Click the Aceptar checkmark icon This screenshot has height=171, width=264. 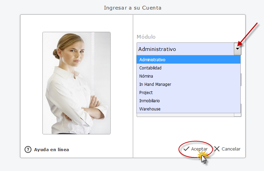pyautogui.click(x=186, y=149)
